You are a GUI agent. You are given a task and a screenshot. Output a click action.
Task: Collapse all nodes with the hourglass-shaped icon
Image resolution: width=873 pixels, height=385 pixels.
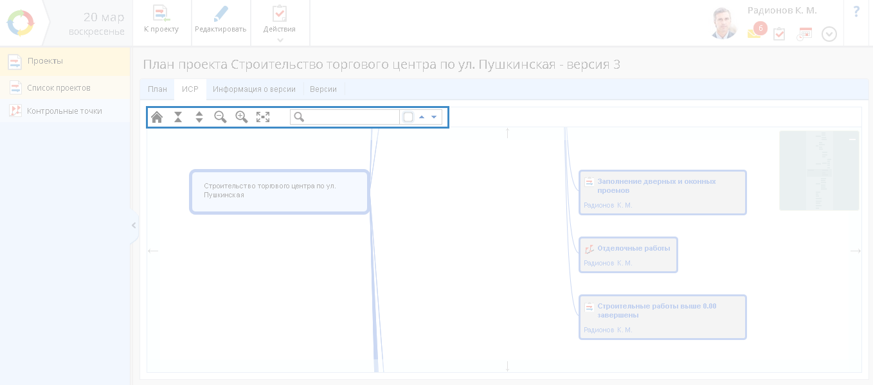(x=178, y=117)
